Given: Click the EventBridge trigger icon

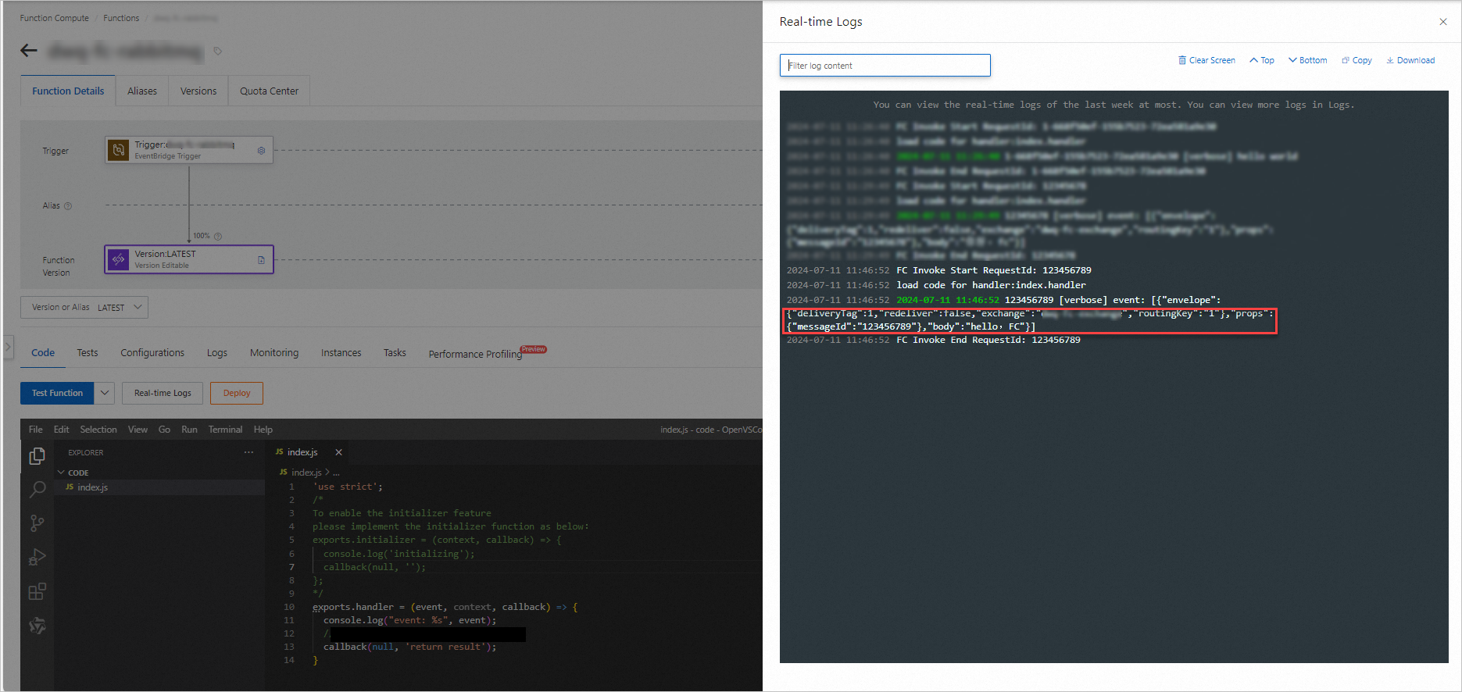Looking at the screenshot, I should 118,150.
